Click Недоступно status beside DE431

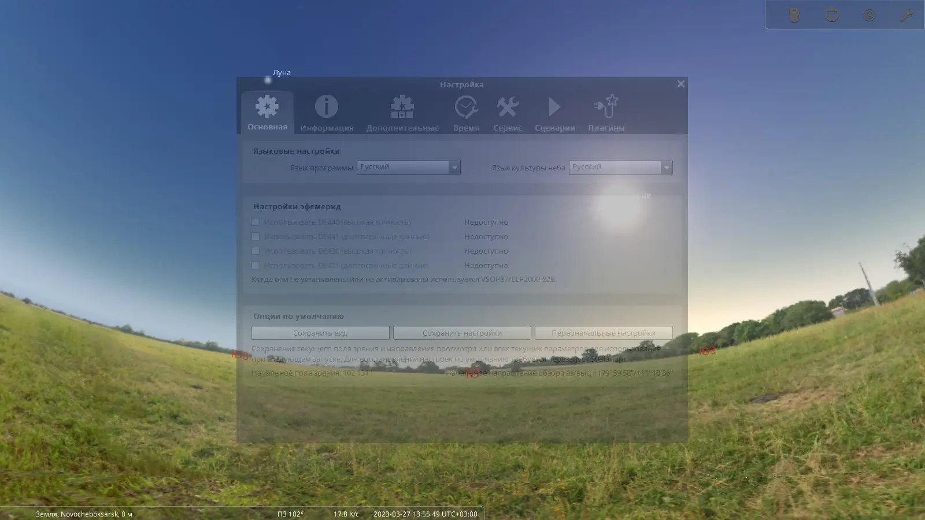point(486,265)
